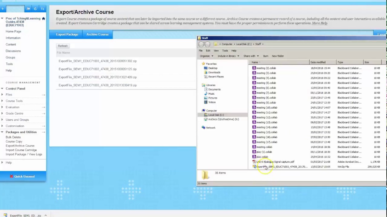Open the course files folder view icon
Screen dimensions: 387x217
pyautogui.click(x=28, y=9)
